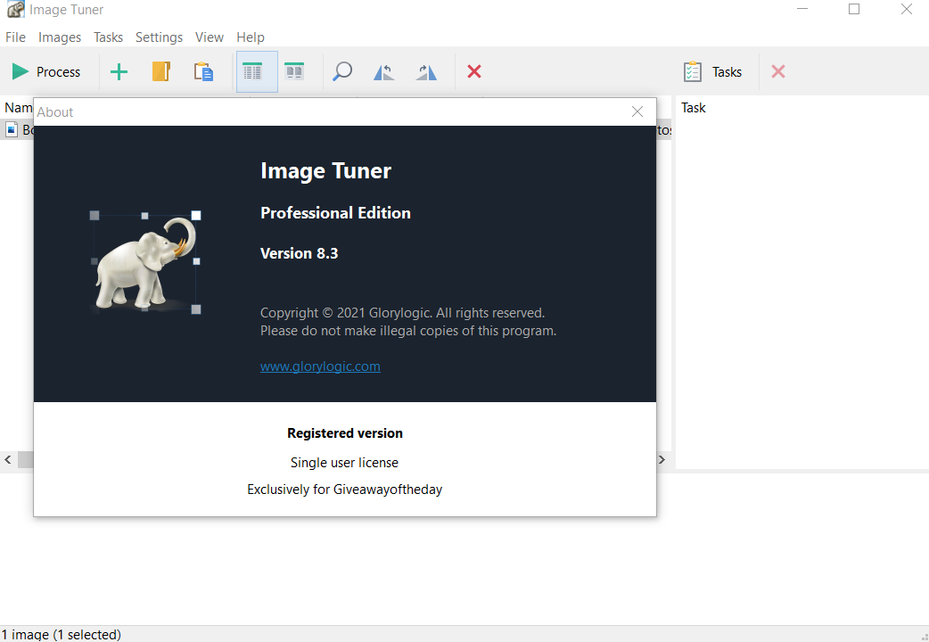Screen dimensions: 929x642
Task: Open the File menu
Action: point(15,37)
